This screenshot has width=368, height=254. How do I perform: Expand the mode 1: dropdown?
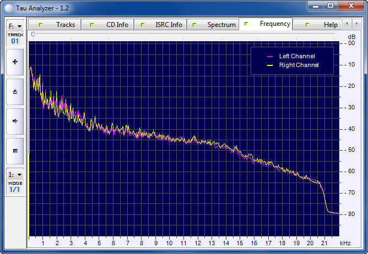tap(15, 174)
